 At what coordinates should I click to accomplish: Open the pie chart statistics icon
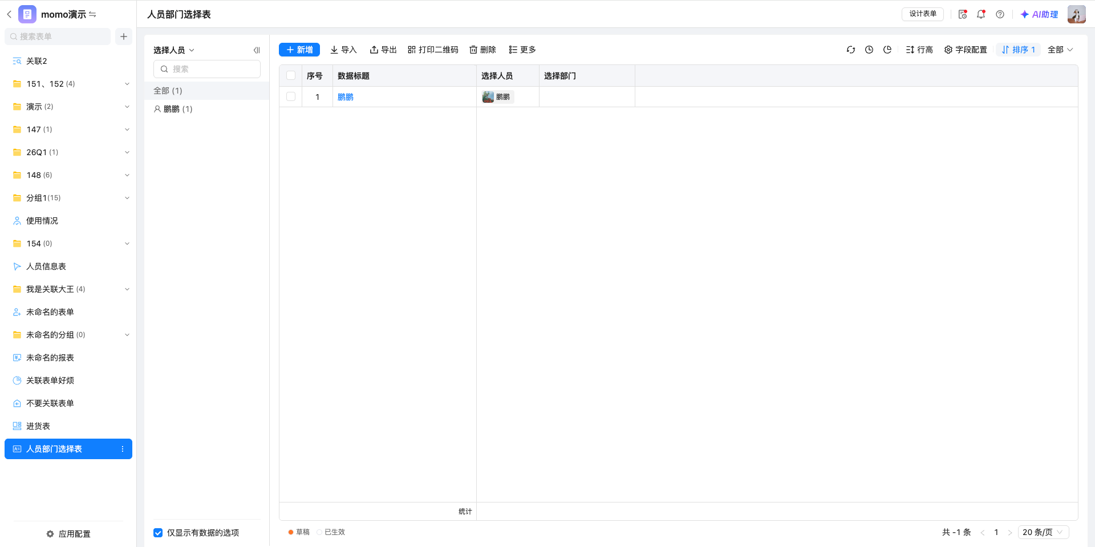tap(887, 50)
